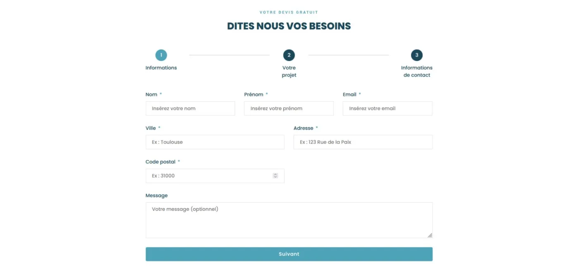Click the heading DITES NOUS VOS BESOINS
This screenshot has height=266, width=579.
pos(289,26)
